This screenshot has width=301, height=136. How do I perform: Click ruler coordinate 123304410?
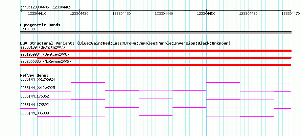click(37, 13)
